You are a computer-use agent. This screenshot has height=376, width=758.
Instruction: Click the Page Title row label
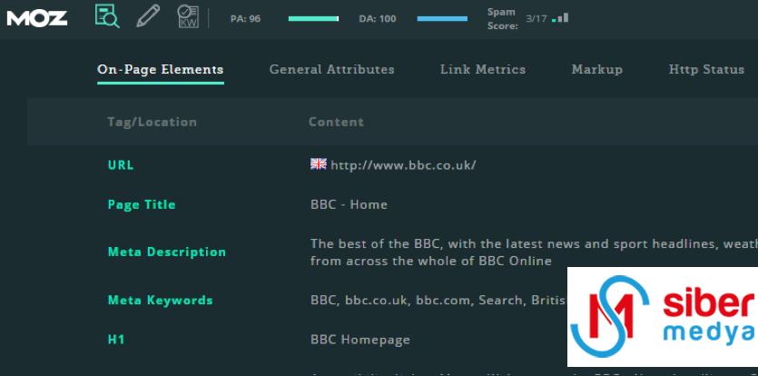point(142,204)
